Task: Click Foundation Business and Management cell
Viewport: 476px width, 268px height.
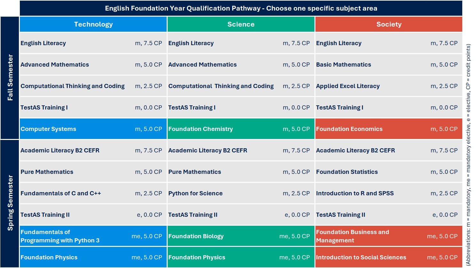Action: tap(389, 236)
